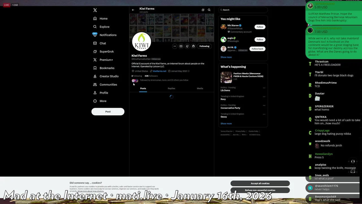This screenshot has height=204, width=362.
Task: Open the Communities menu label
Action: point(108,84)
